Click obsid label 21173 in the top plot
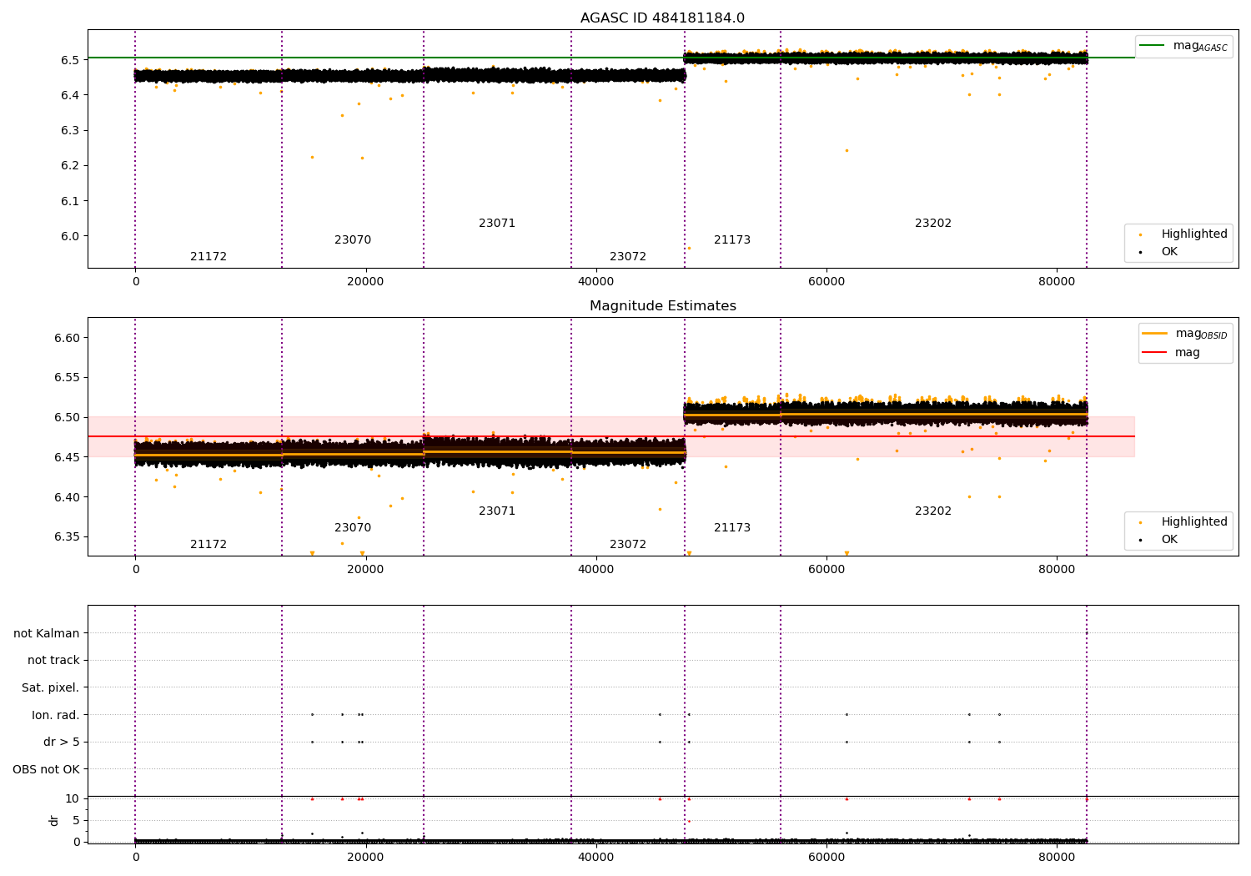Image resolution: width=1251 pixels, height=876 pixels. click(732, 240)
